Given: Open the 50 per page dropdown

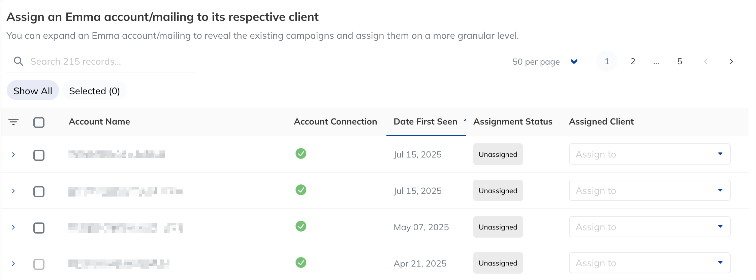Looking at the screenshot, I should [545, 62].
